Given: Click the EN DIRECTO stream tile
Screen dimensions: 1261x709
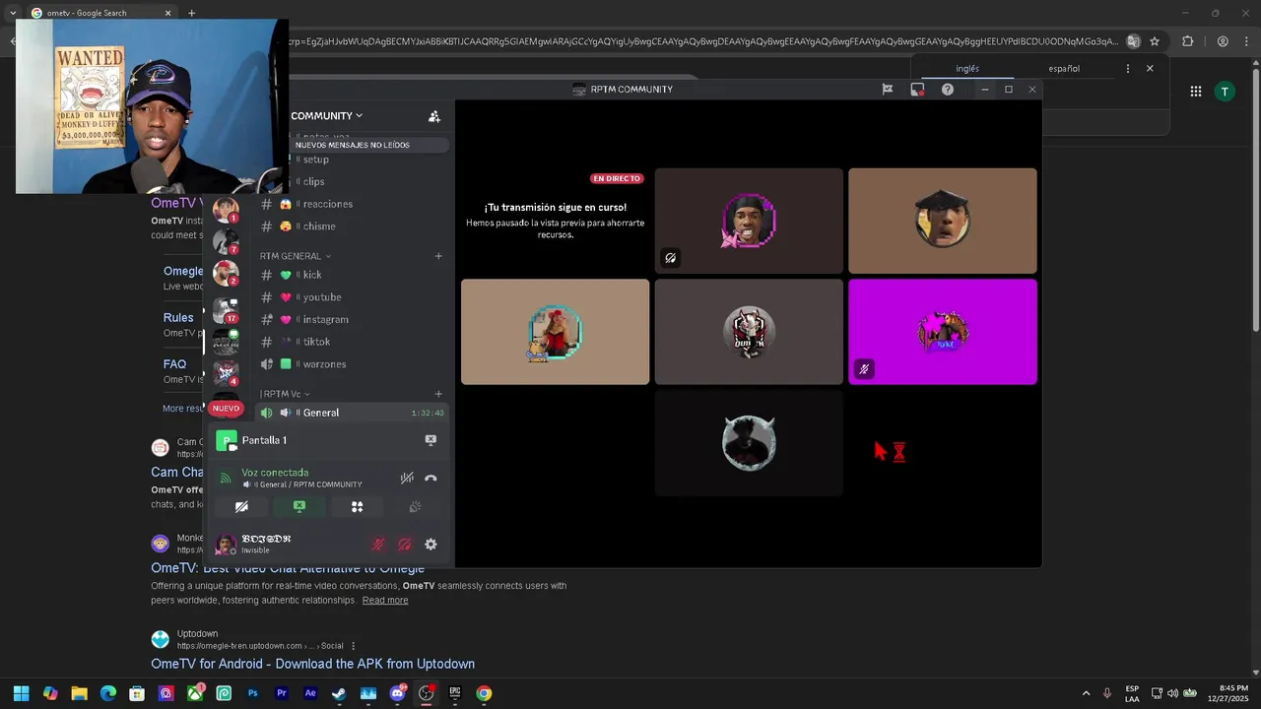Looking at the screenshot, I should click(555, 221).
